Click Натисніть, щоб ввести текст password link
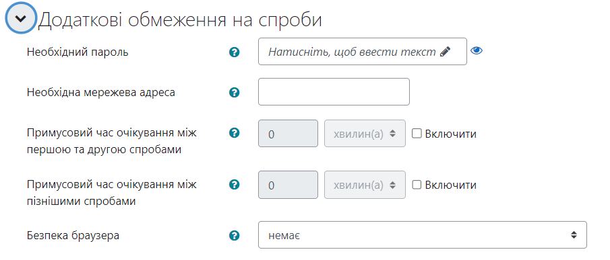Viewport: 610px width, 260px height. pos(352,52)
